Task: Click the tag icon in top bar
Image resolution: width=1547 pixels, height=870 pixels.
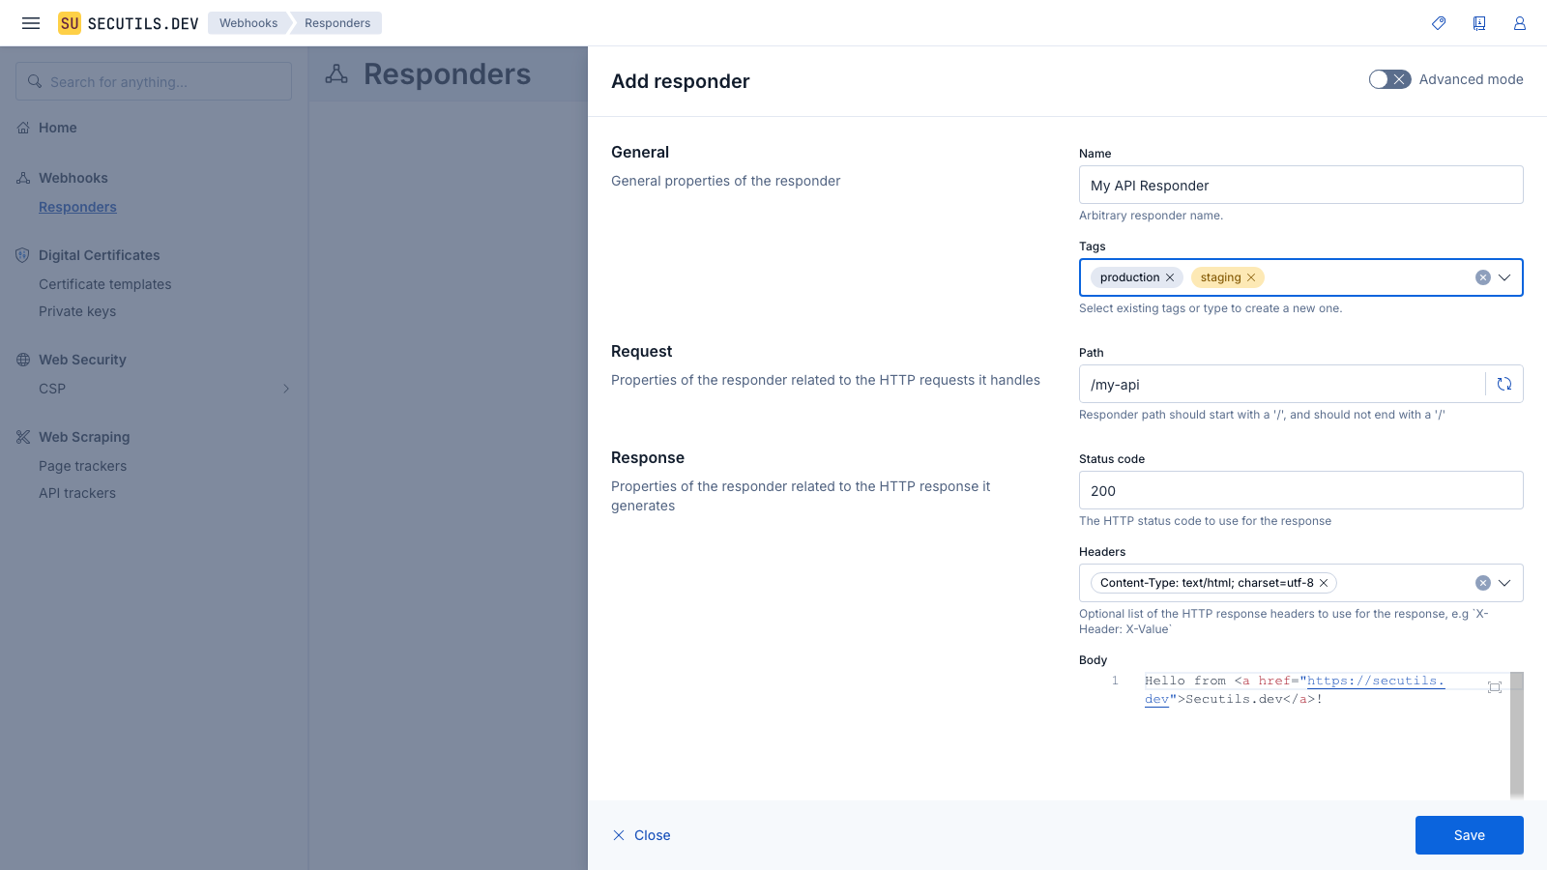Action: 1439,23
